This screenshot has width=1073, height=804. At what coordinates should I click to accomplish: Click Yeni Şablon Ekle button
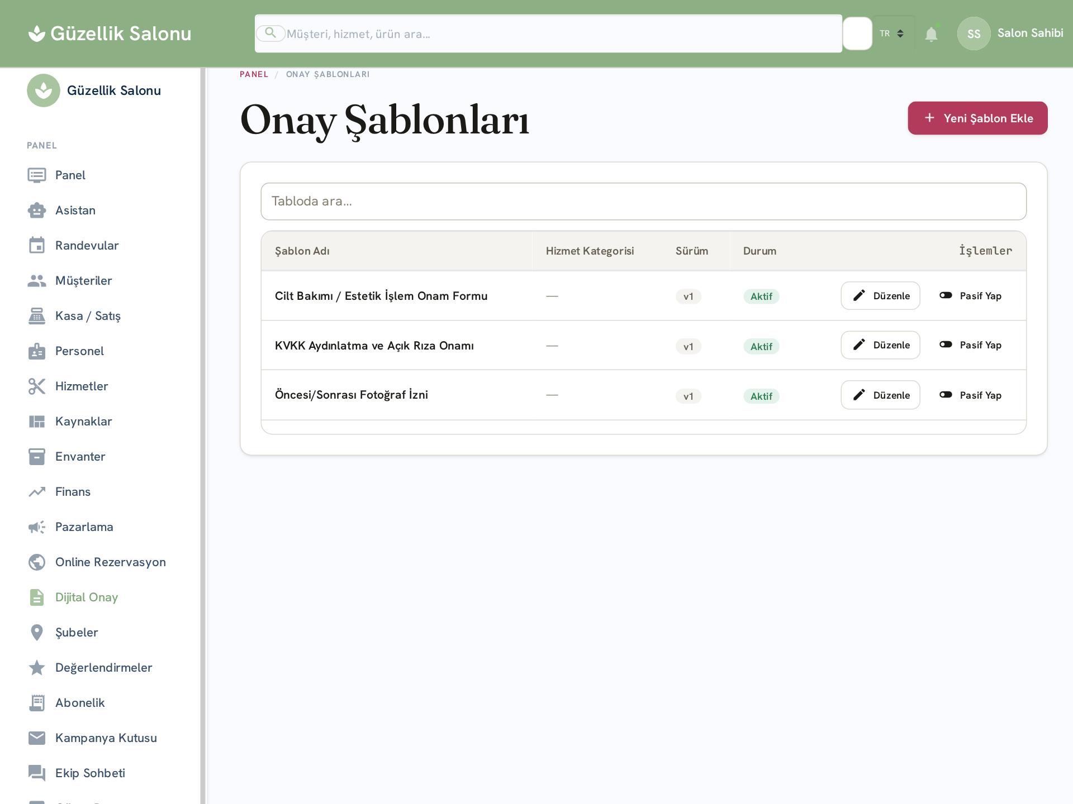click(977, 118)
